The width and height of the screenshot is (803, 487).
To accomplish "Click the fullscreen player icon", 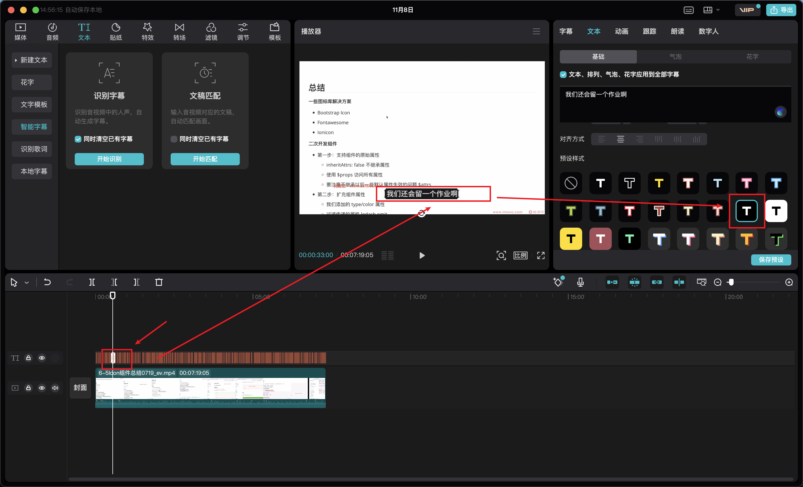I will 541,255.
